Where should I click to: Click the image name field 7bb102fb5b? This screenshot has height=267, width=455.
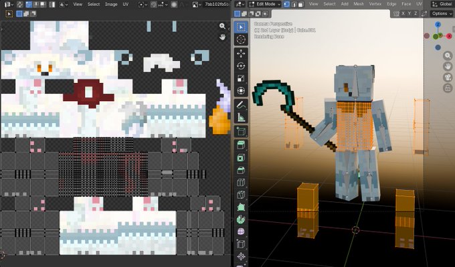(x=217, y=5)
